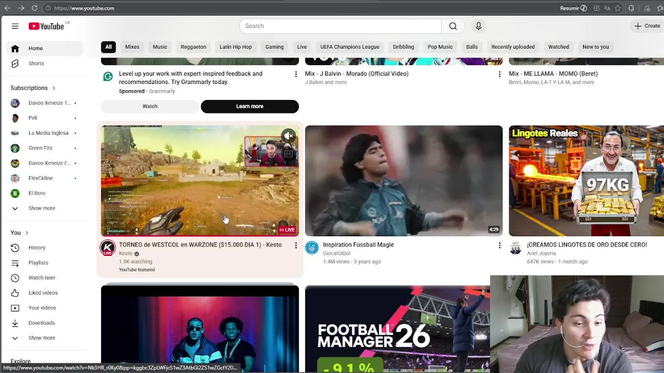Open Davoo Xeneize F... channel subscription
Viewport: 664px width, 373px height.
coord(44,163)
